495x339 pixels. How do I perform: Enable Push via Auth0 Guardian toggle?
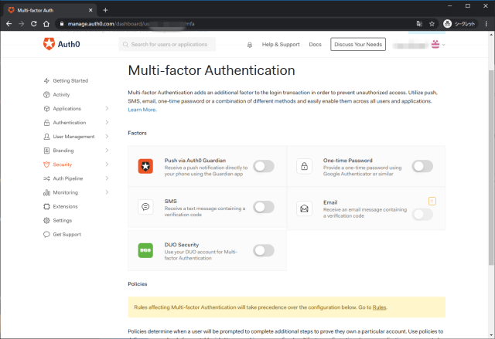pos(264,166)
